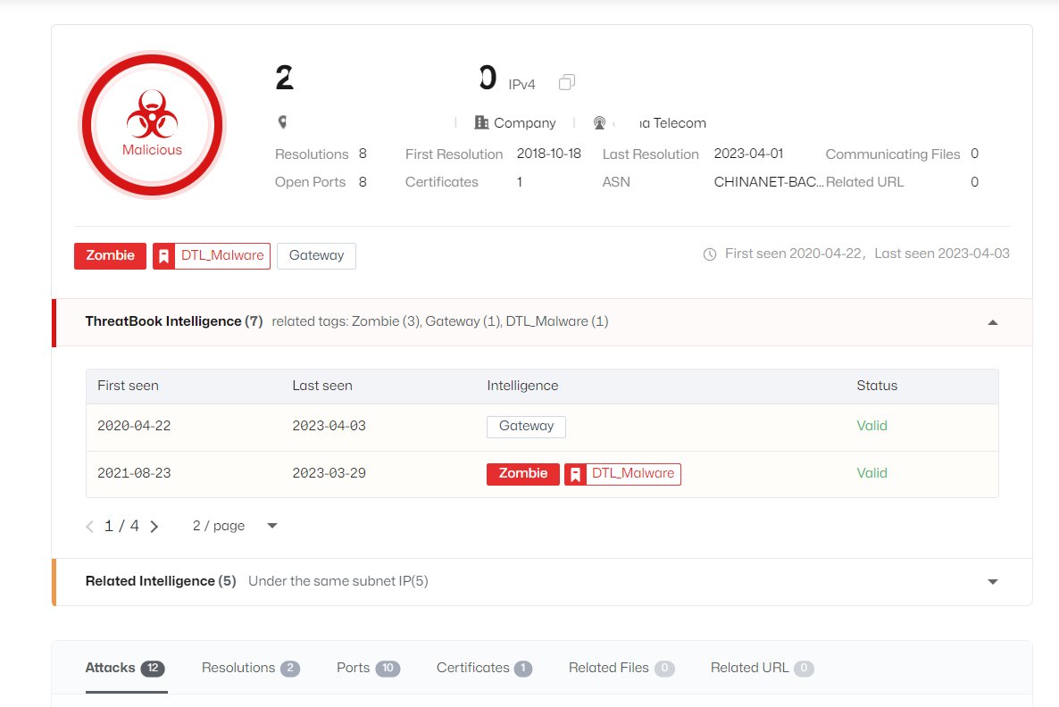
Task: Click the 2021-08-23 first seen cell
Action: coord(134,473)
